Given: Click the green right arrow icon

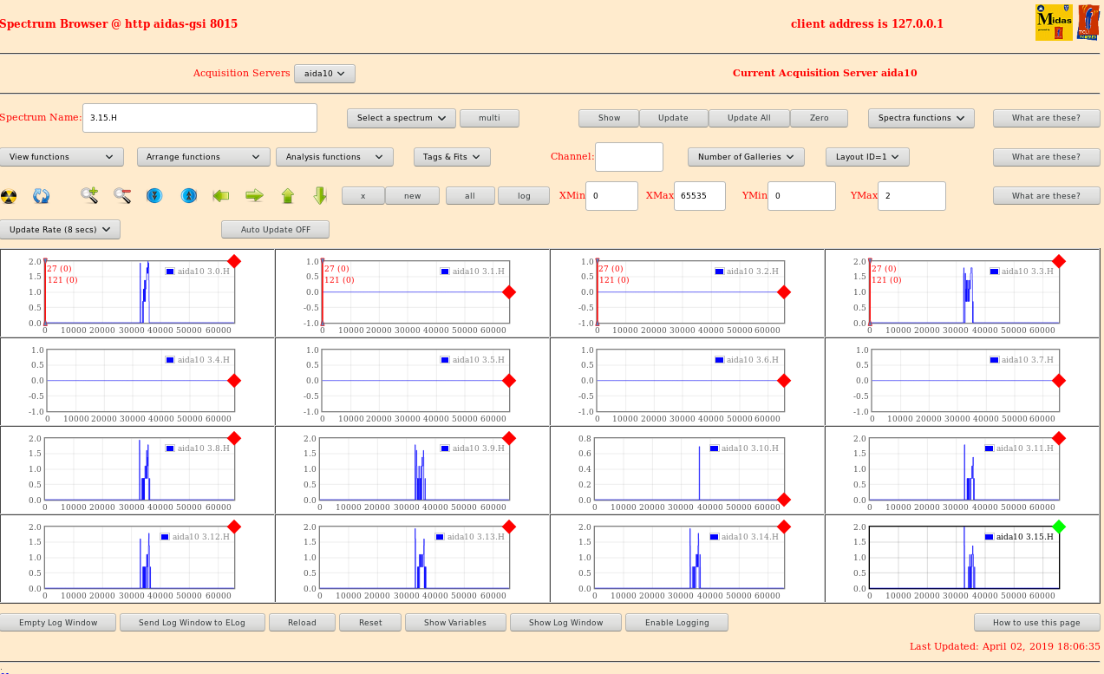Looking at the screenshot, I should coord(254,196).
